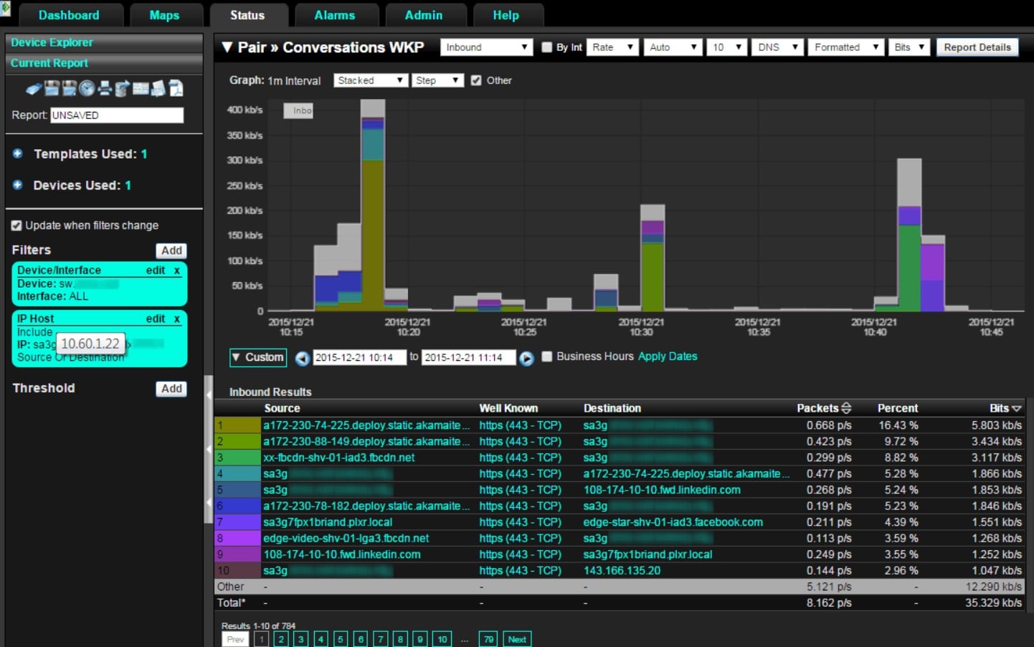The height and width of the screenshot is (647, 1034).
Task: Click the clock schedule report icon
Action: pos(87,88)
